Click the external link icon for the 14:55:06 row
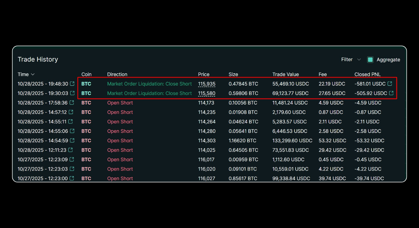Screen dimensions: 419x228 click(72, 131)
